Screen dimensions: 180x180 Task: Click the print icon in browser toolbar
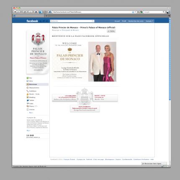point(45,12)
